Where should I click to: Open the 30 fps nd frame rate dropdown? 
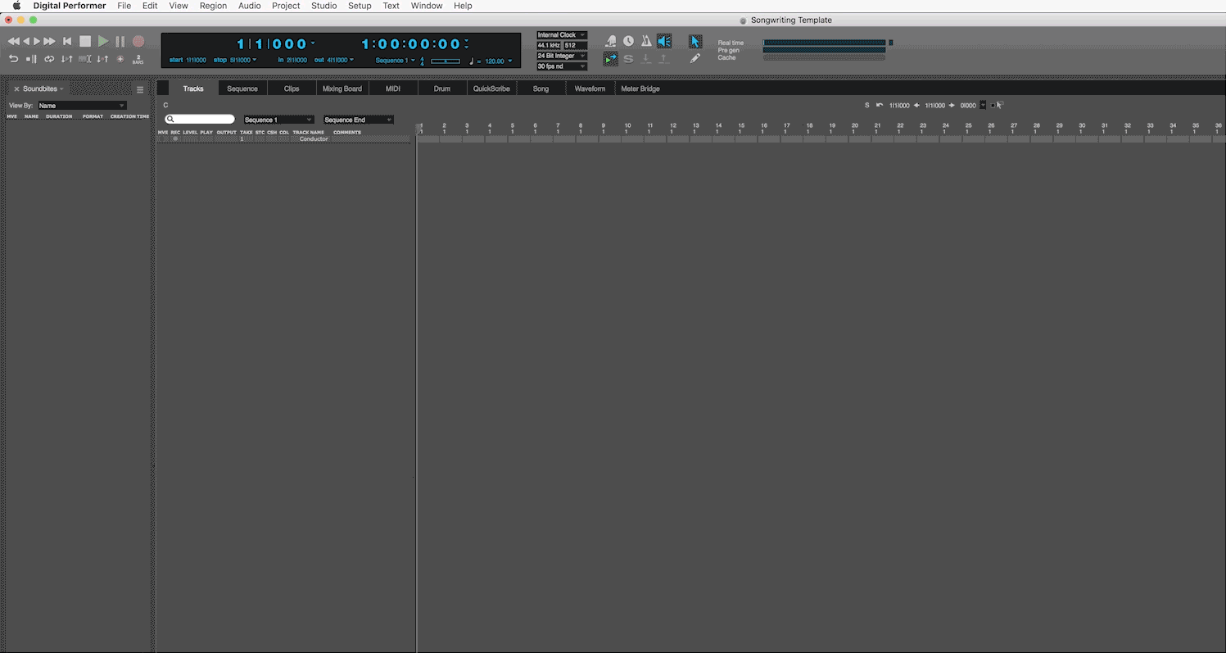pyautogui.click(x=561, y=66)
